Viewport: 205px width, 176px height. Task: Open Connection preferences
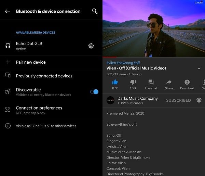pos(51,110)
